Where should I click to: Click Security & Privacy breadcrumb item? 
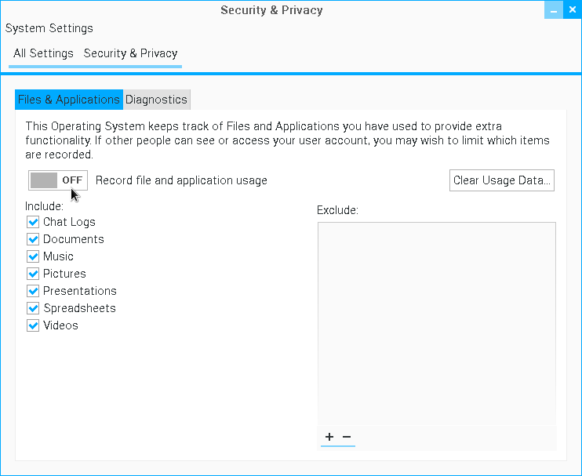point(130,53)
